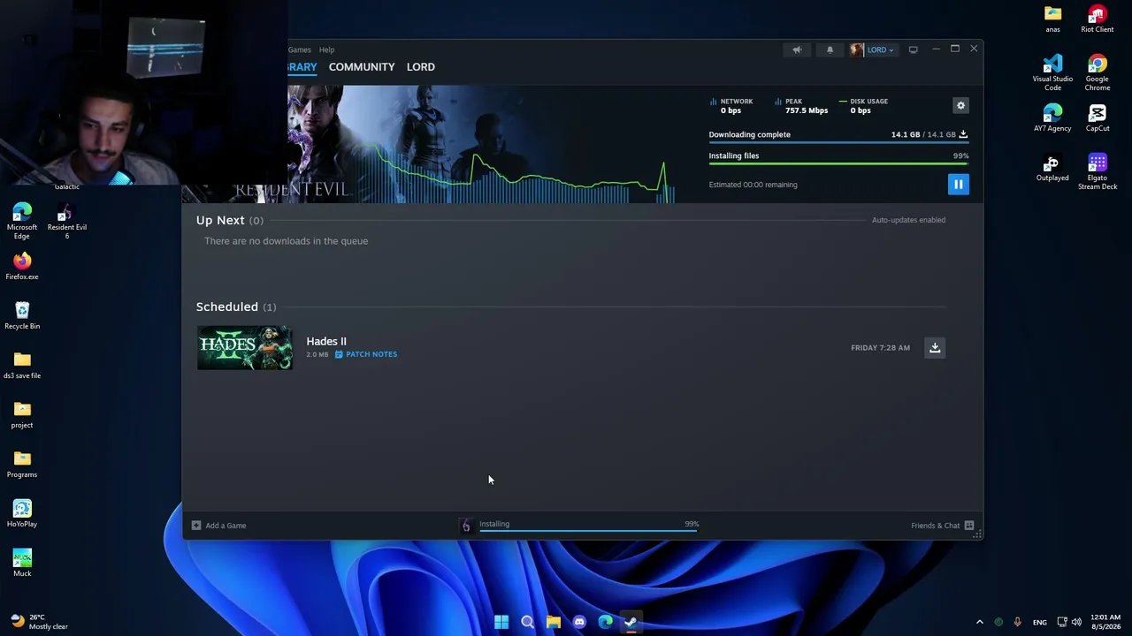The image size is (1132, 636).
Task: Click the Auto-updates enabled label
Action: click(908, 220)
